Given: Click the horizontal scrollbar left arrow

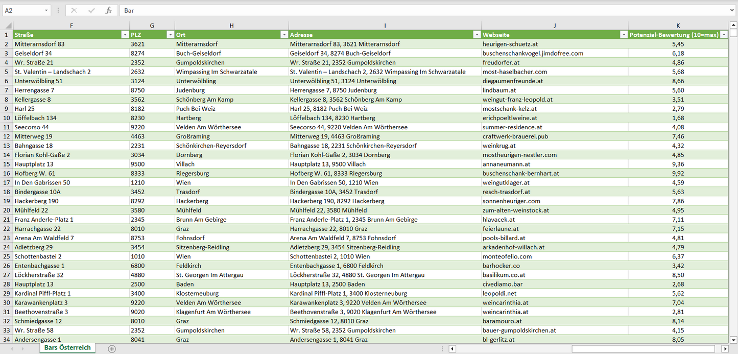Looking at the screenshot, I should click(x=452, y=349).
